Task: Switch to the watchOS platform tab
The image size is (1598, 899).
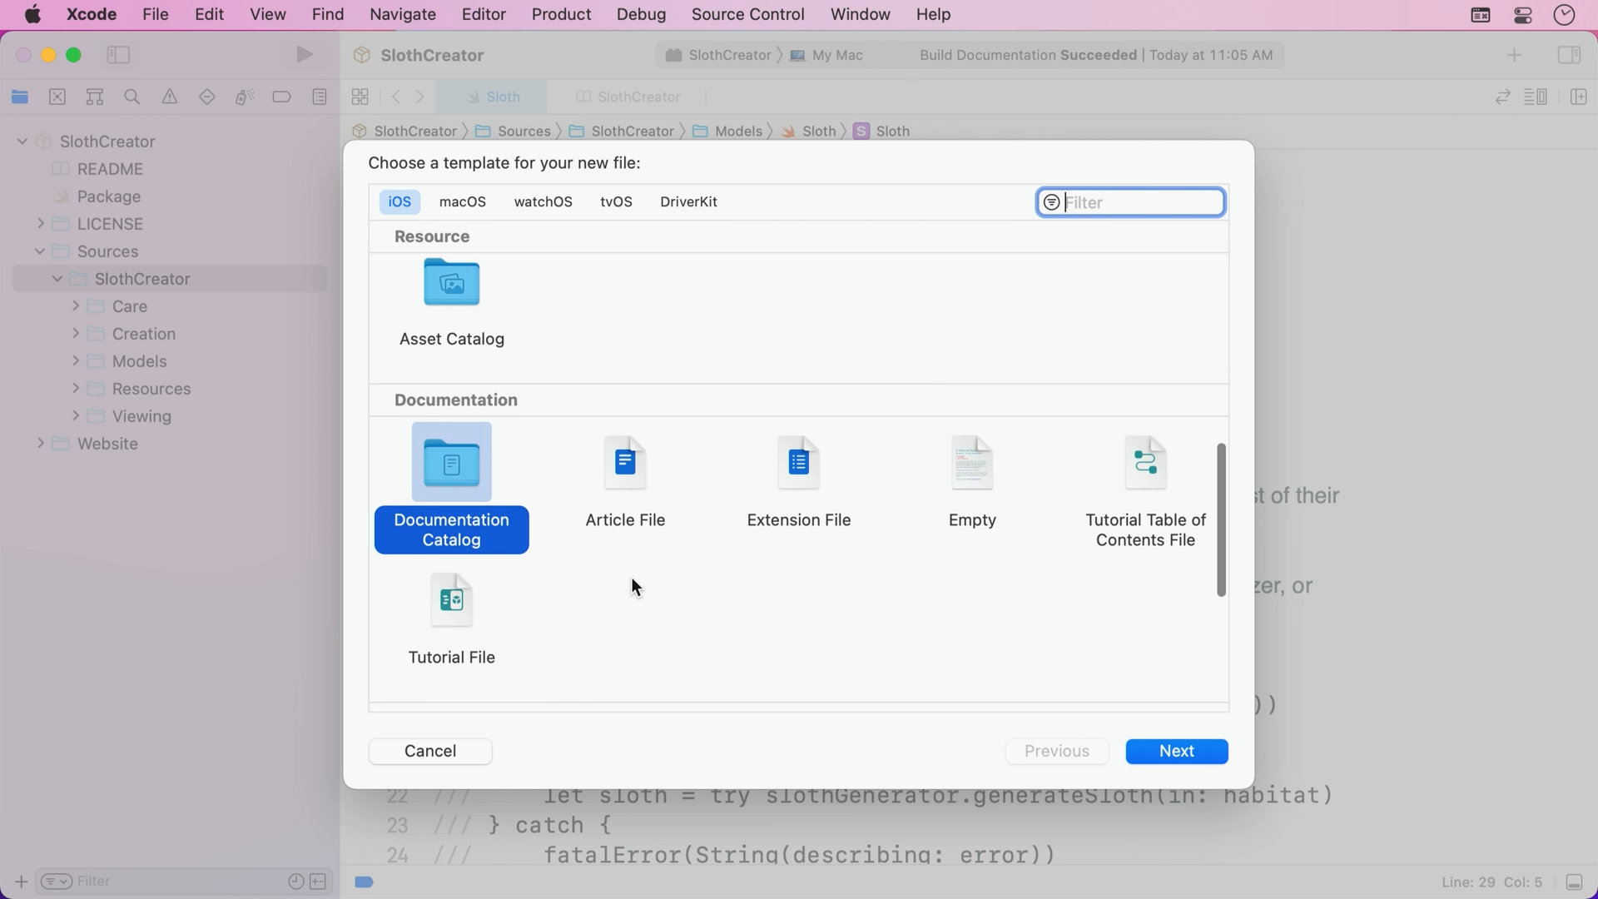Action: click(x=543, y=201)
